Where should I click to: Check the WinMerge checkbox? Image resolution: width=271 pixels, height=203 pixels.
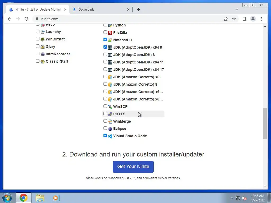[x=105, y=121]
